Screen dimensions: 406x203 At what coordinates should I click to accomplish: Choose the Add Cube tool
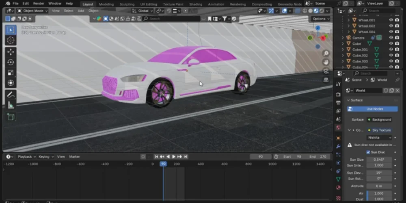11,117
